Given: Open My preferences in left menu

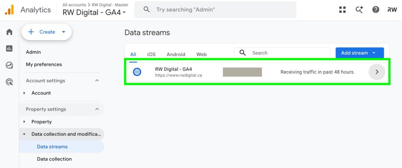Looking at the screenshot, I should 44,65.
